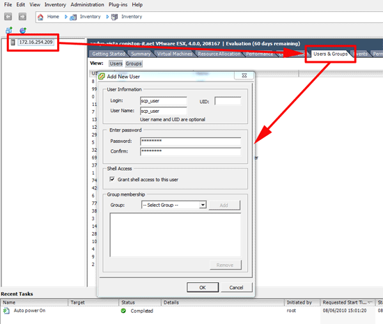Switch to the Getting Started tab
Viewport: 383px width, 324px height.
109,54
